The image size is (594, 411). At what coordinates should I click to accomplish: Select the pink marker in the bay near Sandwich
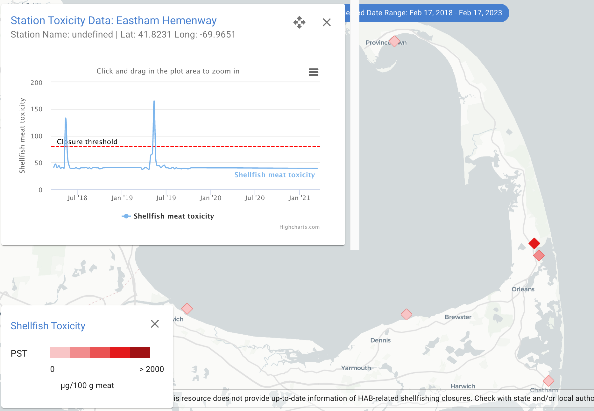[x=187, y=308]
